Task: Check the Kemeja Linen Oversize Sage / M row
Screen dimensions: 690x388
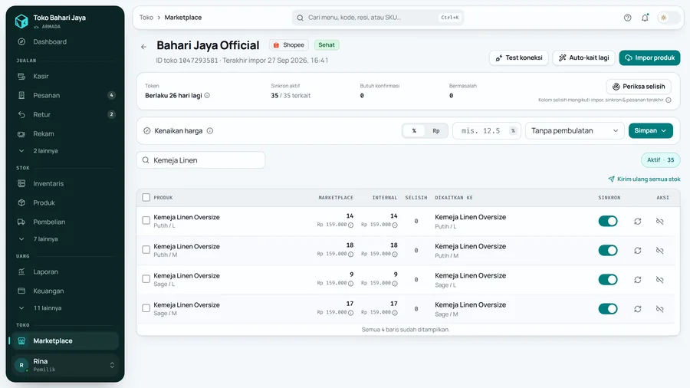Action: pos(146,308)
